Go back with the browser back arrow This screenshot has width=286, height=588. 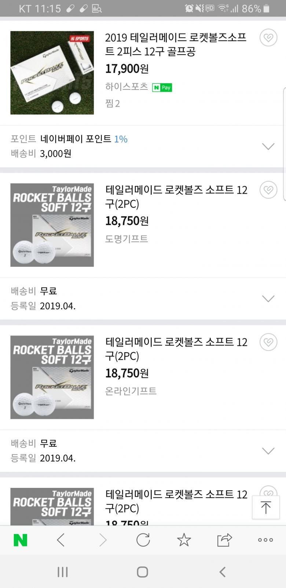[61, 540]
